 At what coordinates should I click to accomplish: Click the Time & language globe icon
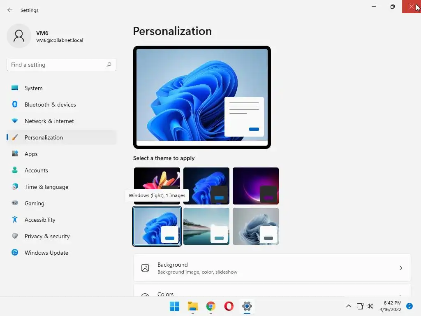(x=15, y=186)
